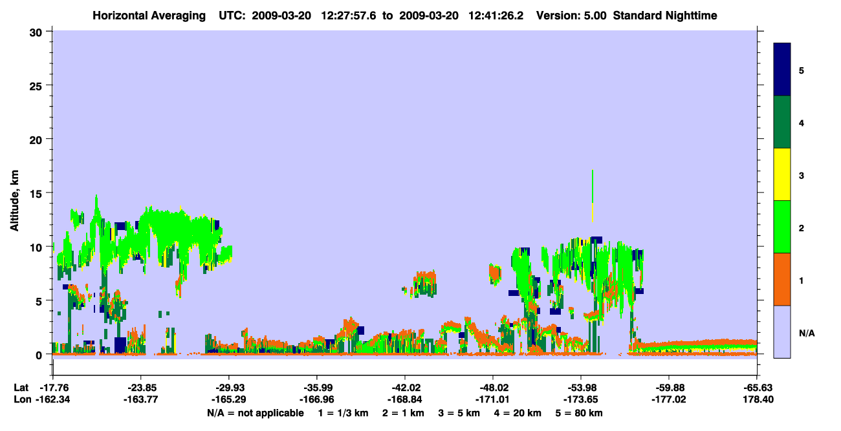Image resolution: width=841 pixels, height=431 pixels.
Task: Click the legend entry '1 = 1/3 km'
Action: tap(343, 413)
